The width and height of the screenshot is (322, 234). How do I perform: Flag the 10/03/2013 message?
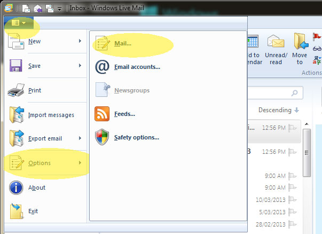[x=292, y=200]
